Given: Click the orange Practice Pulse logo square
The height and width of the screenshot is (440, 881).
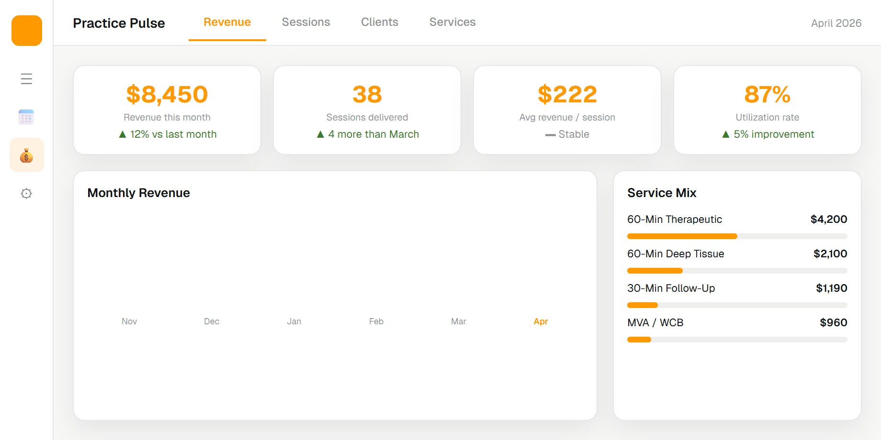Looking at the screenshot, I should [27, 31].
